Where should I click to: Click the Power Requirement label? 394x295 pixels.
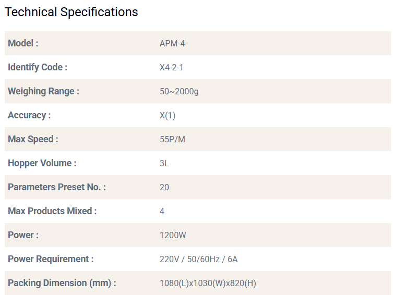[51, 259]
